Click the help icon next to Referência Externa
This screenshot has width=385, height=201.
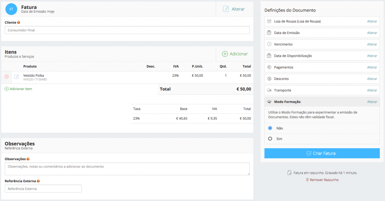(x=38, y=181)
